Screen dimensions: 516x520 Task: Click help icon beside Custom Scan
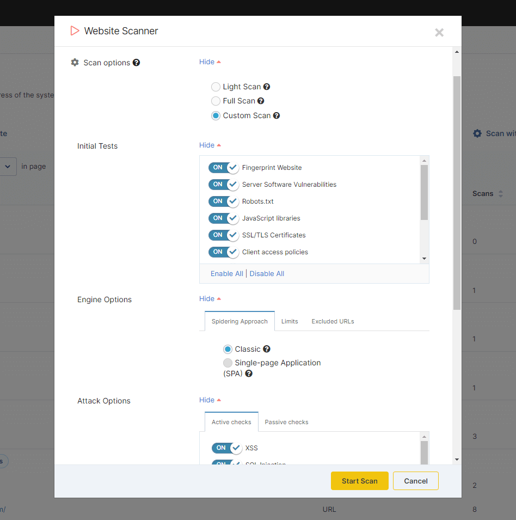point(277,115)
